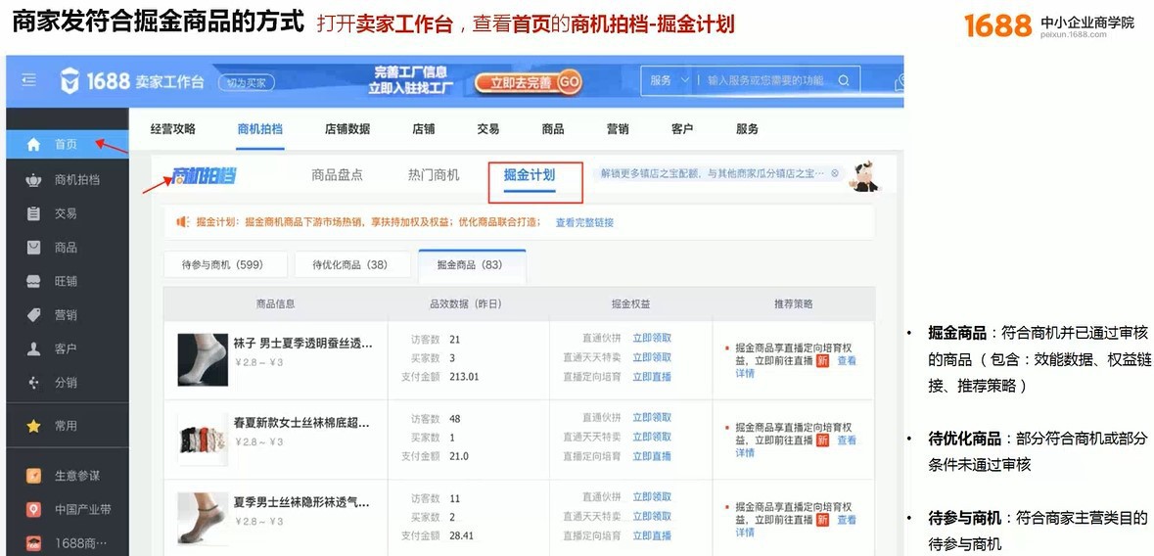The width and height of the screenshot is (1154, 556).
Task: Click 立即领取 for 直通伙拼 in the 夏季男士丝袜 row
Action: tap(652, 497)
